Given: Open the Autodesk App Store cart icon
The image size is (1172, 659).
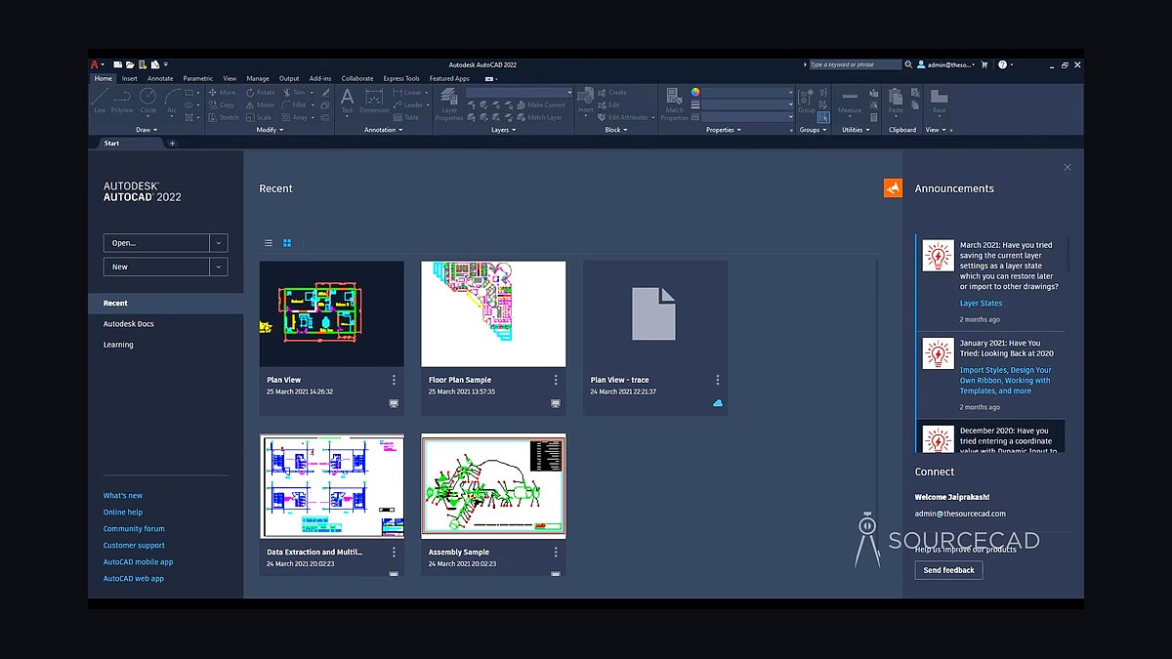Looking at the screenshot, I should [984, 64].
